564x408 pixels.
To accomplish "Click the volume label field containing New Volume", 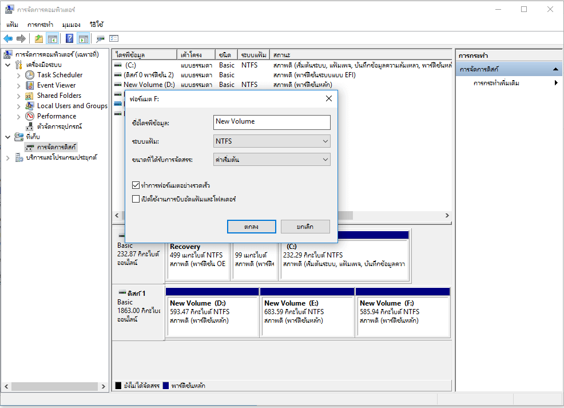I will point(272,122).
